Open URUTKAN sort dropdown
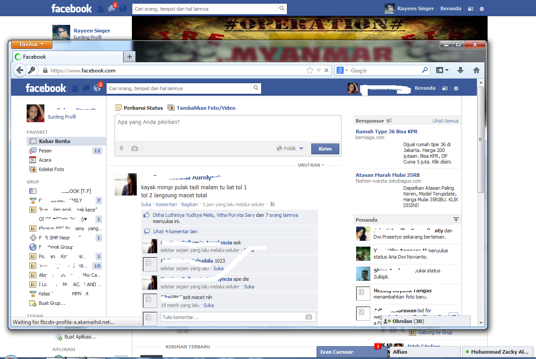Image resolution: width=536 pixels, height=359 pixels. tap(311, 165)
